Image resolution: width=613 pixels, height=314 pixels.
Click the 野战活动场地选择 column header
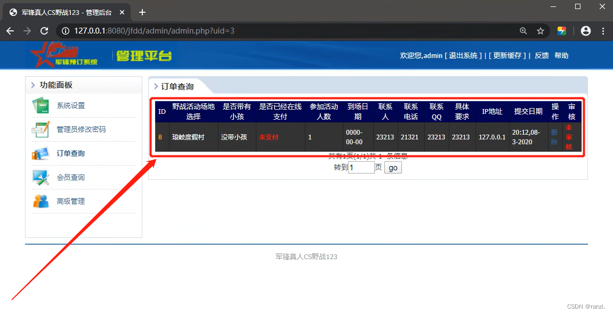click(193, 111)
